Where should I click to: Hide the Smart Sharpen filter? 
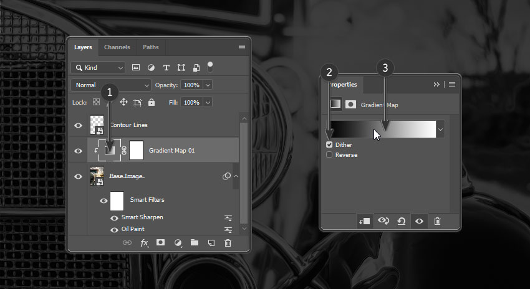click(x=114, y=218)
